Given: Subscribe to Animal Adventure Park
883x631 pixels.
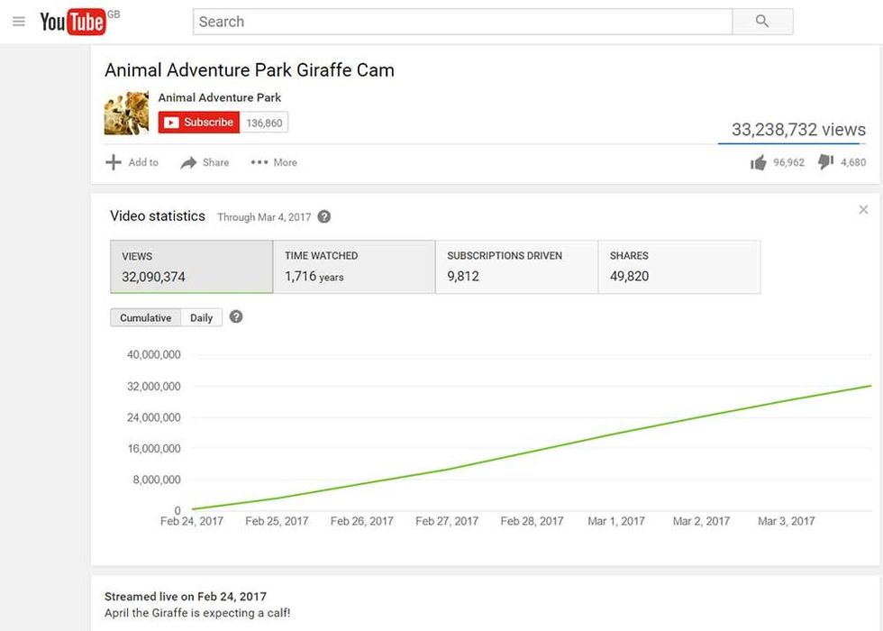Looking at the screenshot, I should (198, 121).
